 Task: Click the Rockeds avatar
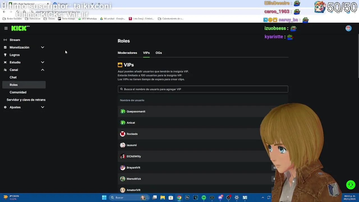(123, 134)
